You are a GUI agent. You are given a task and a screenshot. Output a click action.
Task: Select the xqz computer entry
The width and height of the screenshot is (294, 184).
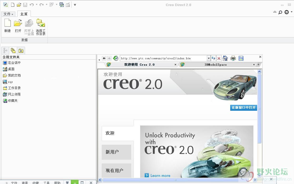[x=8, y=82]
